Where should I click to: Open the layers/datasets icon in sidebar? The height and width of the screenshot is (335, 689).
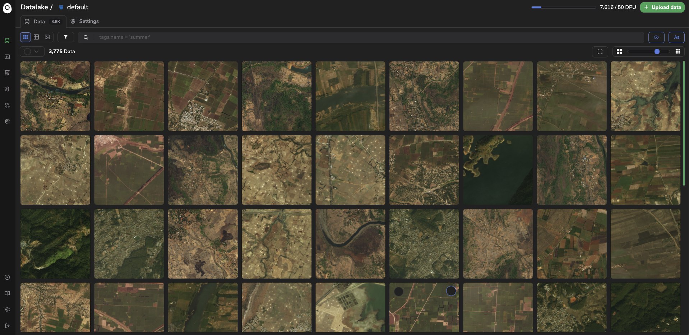pos(7,89)
